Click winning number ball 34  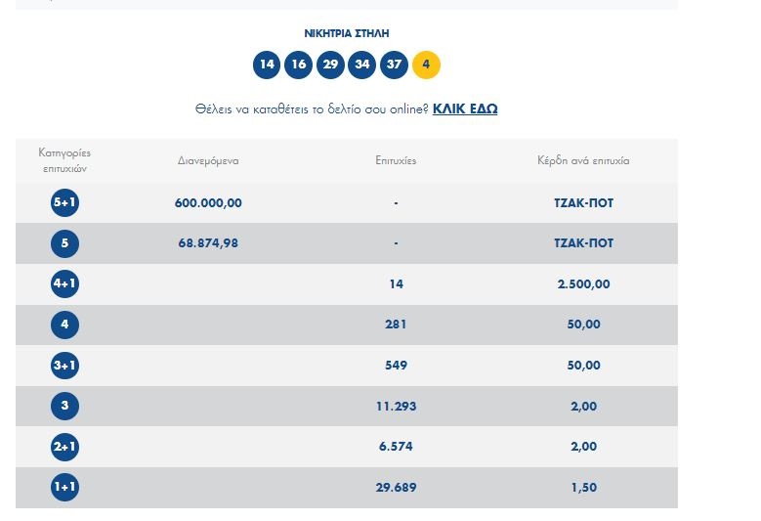[362, 65]
